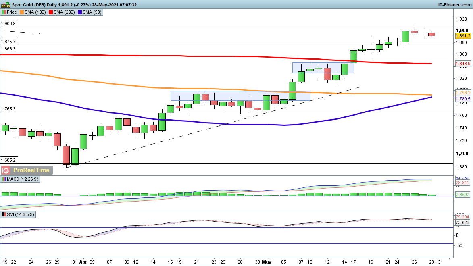Open MACD (12 26 9) indicator settings
The width and height of the screenshot is (473, 266).
[x=21, y=179]
